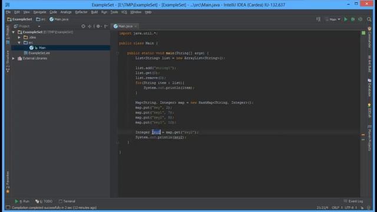The height and width of the screenshot is (212, 377).
Task: Click src breadcrumb in navigation bar
Action: pos(41,19)
